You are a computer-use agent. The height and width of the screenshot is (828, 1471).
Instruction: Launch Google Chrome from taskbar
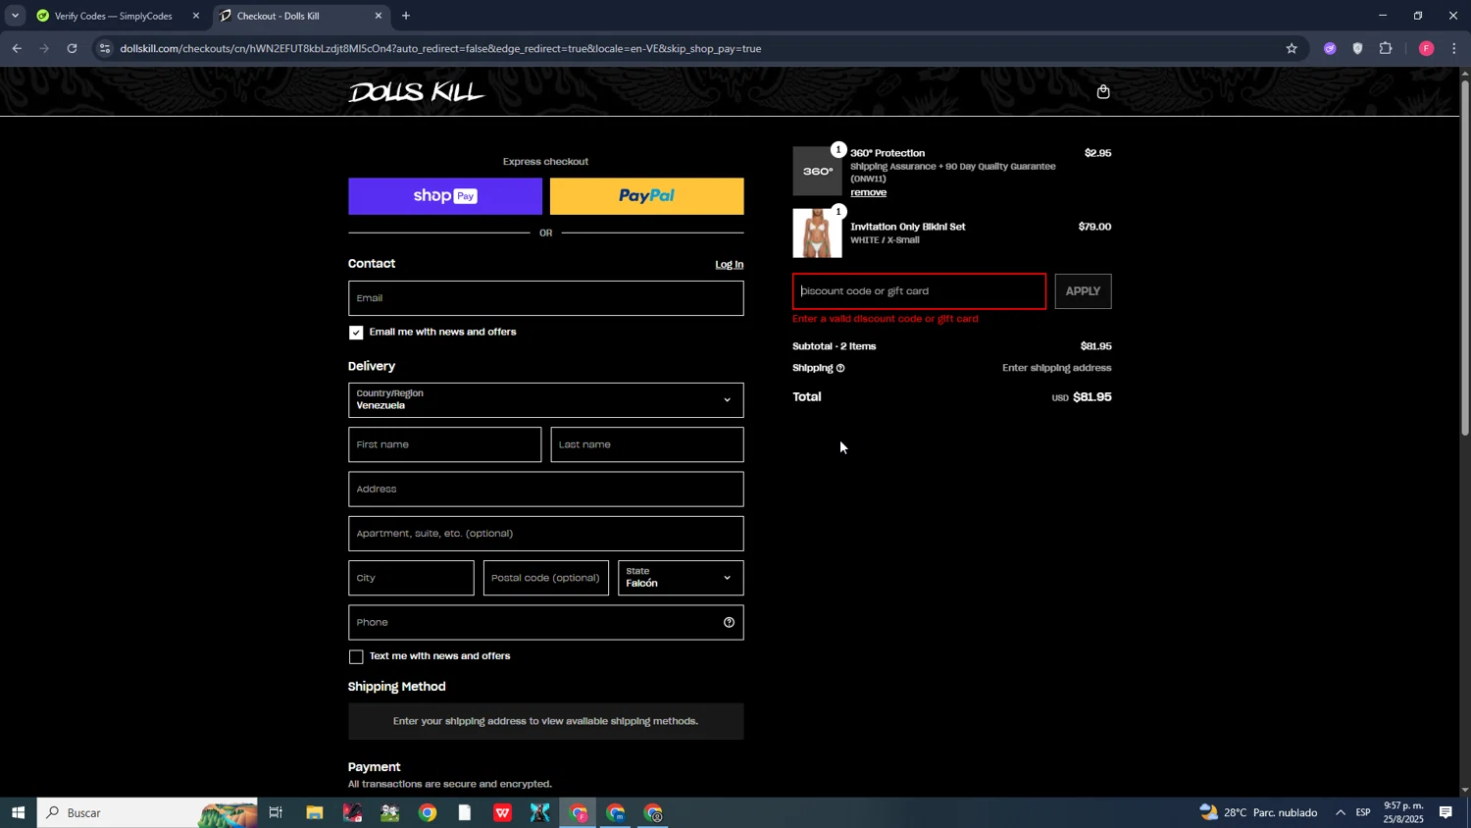[x=428, y=812]
